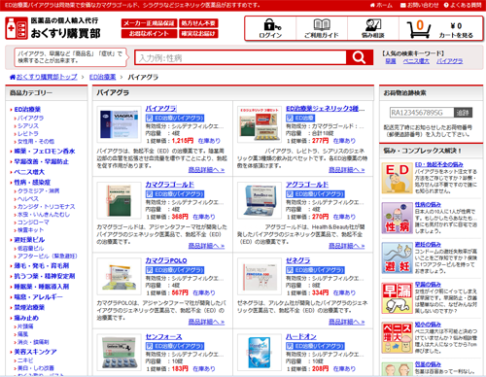Screen dimensions: 486x377
Task: Click the generic 3-type set product image
Action: pos(260,124)
